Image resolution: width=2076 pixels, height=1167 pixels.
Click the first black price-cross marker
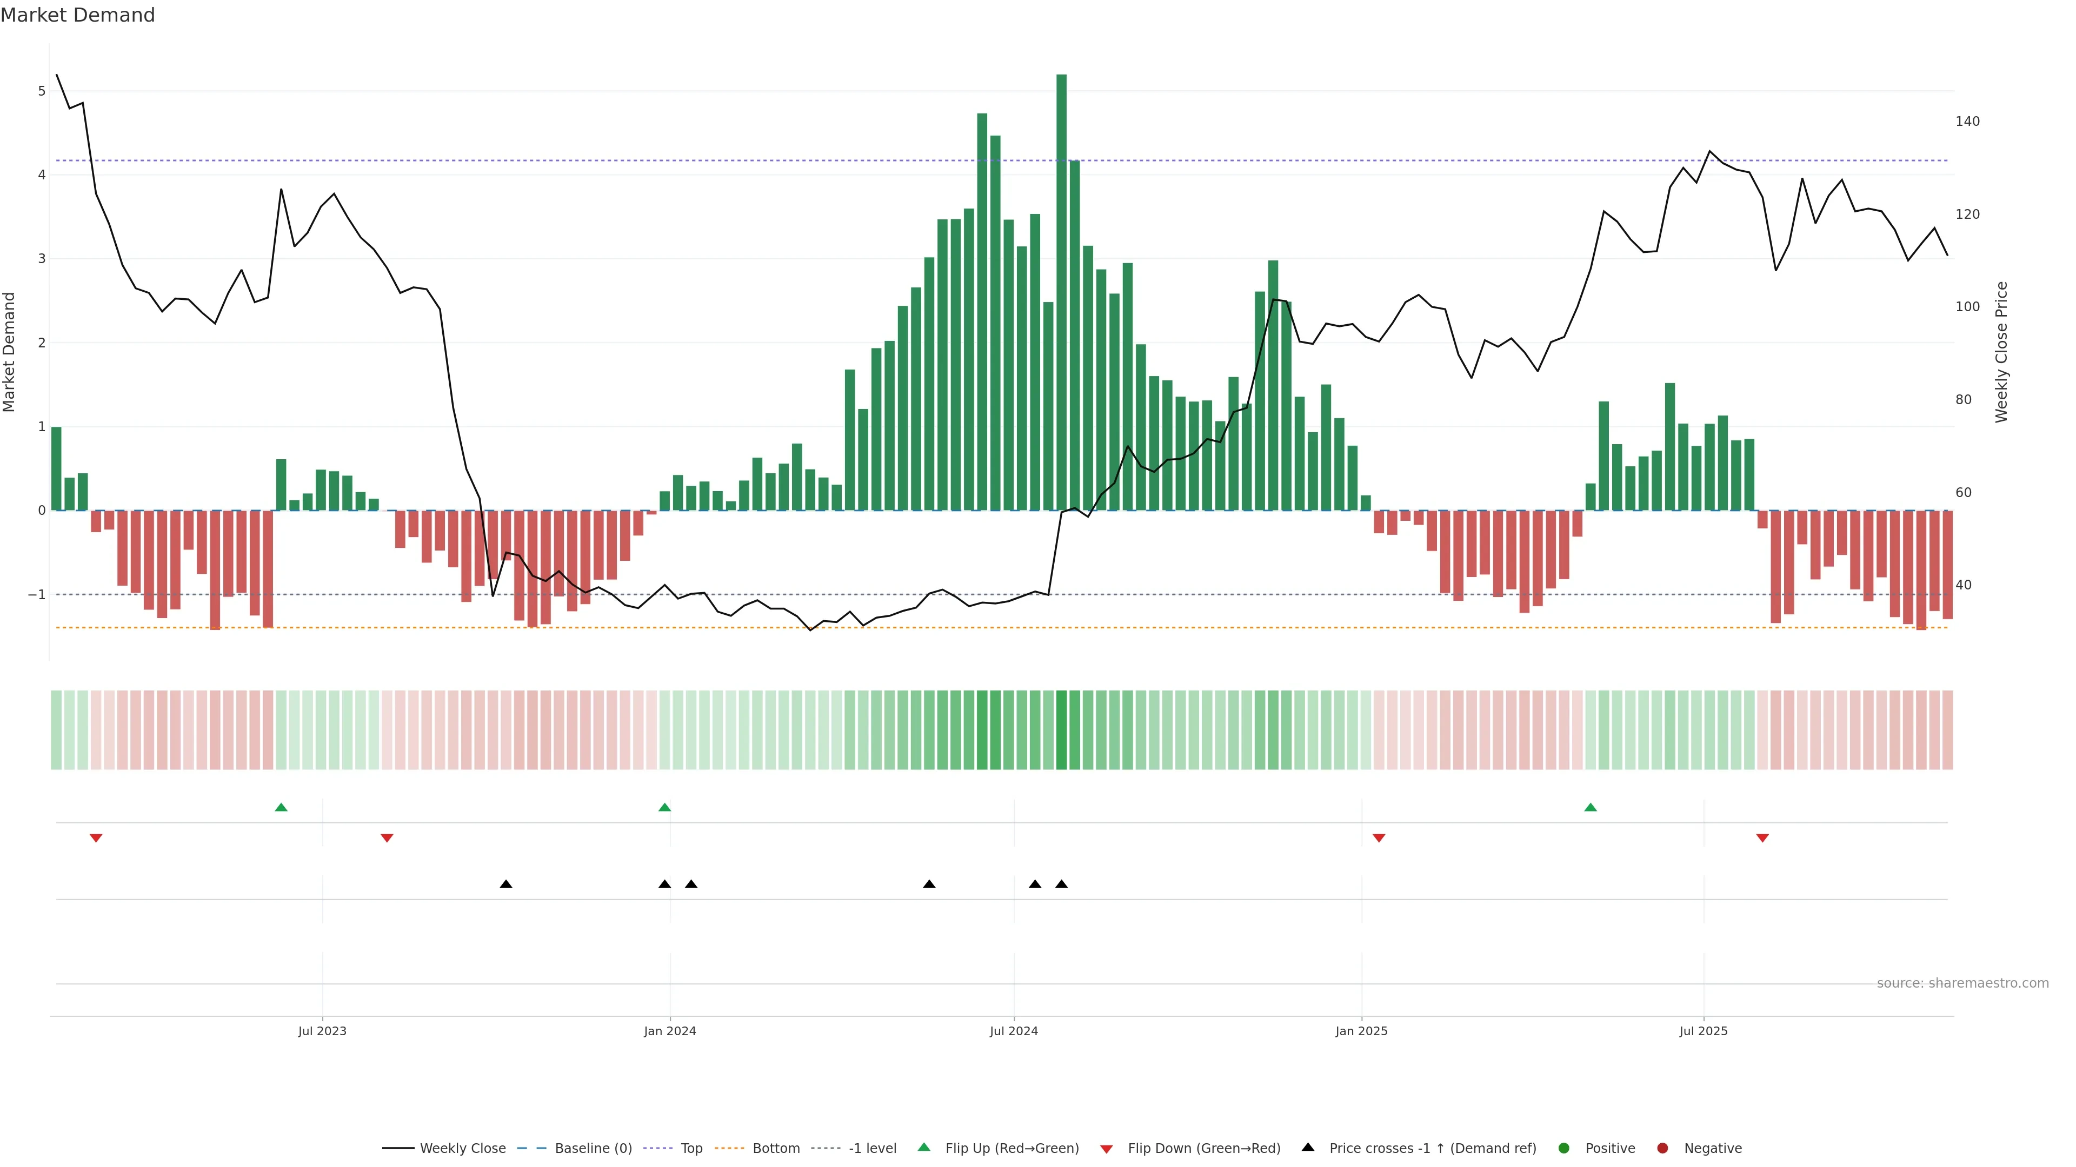click(506, 884)
